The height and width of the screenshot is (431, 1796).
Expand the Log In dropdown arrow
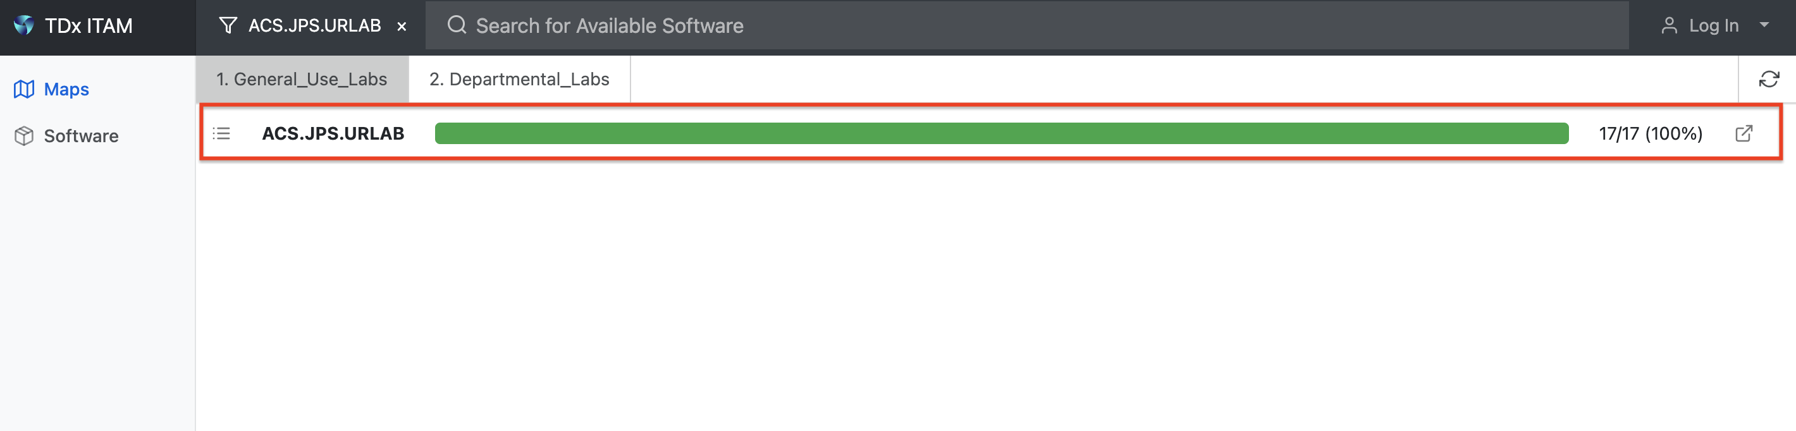(1764, 25)
